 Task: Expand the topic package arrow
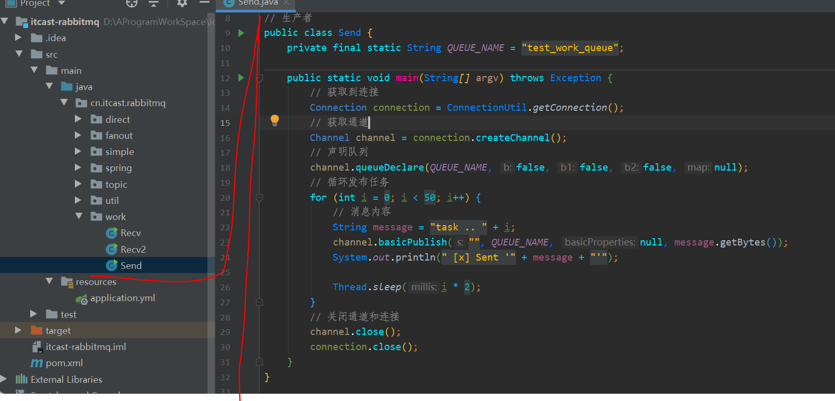pyautogui.click(x=79, y=184)
